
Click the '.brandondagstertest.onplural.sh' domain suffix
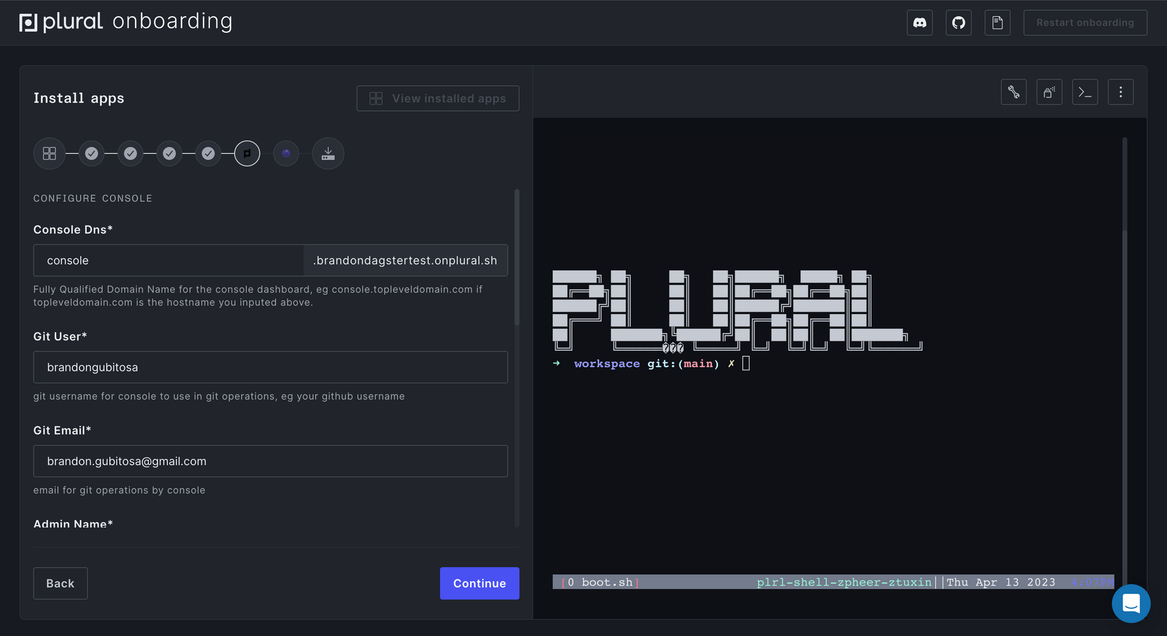click(x=406, y=260)
